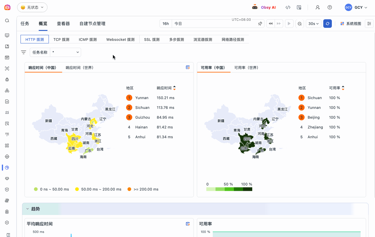Toggle the >= 200.00 ms legend item

(143, 189)
